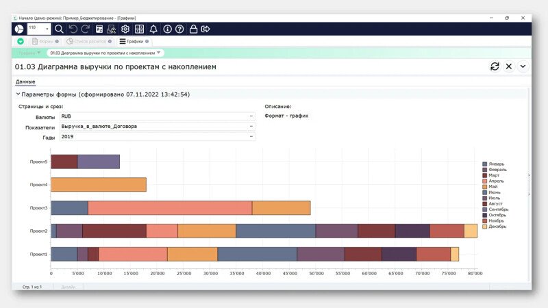Click the Ноябрь legend entry
Image resolution: width=548 pixels, height=308 pixels.
[493, 220]
